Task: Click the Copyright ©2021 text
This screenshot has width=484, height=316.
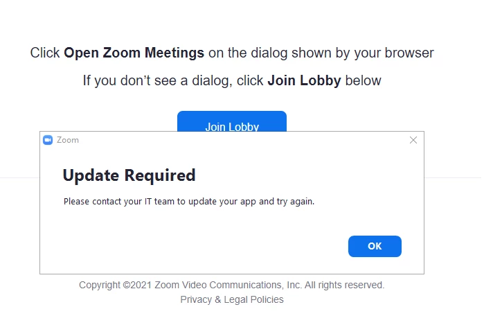Action: point(116,285)
